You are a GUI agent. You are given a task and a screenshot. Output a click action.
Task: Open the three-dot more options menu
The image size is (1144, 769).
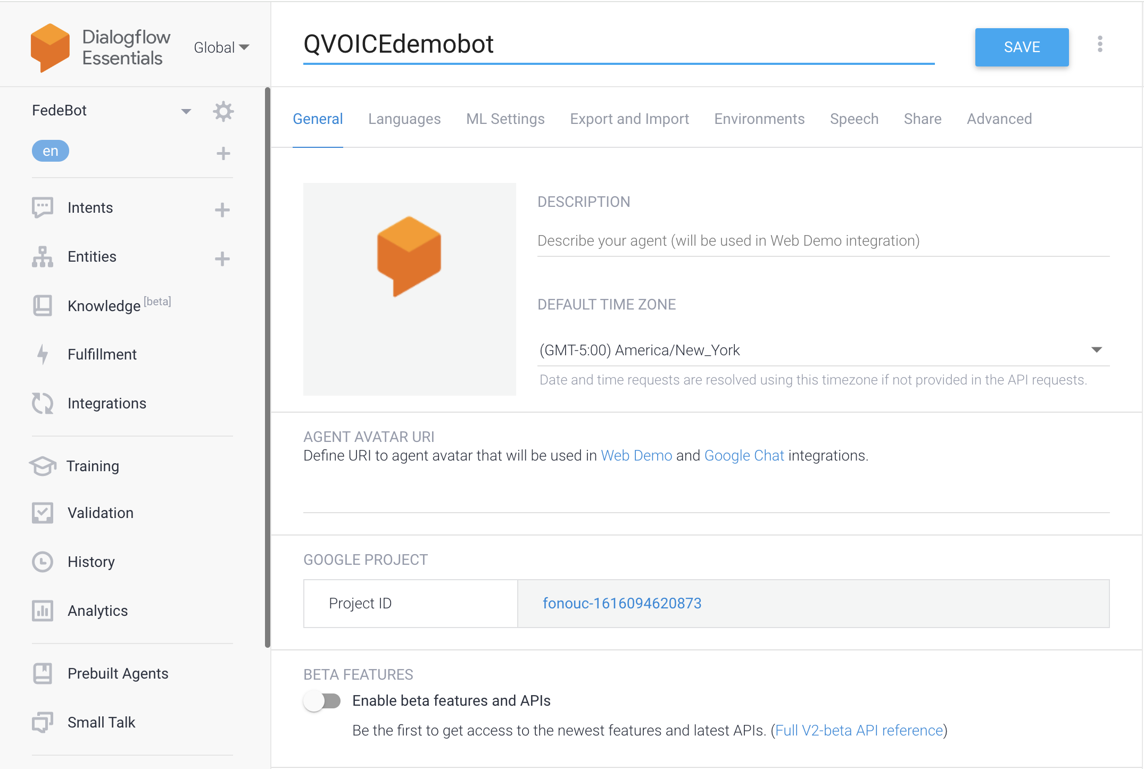tap(1100, 44)
